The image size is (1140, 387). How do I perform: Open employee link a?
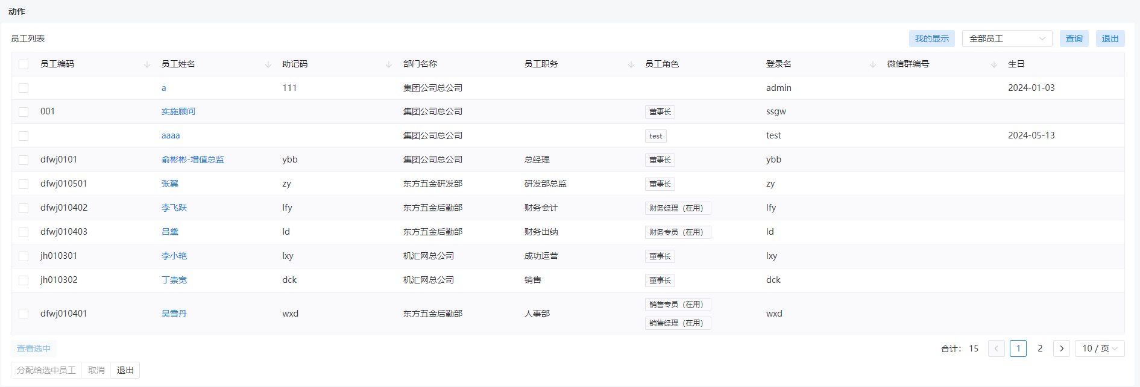[164, 88]
